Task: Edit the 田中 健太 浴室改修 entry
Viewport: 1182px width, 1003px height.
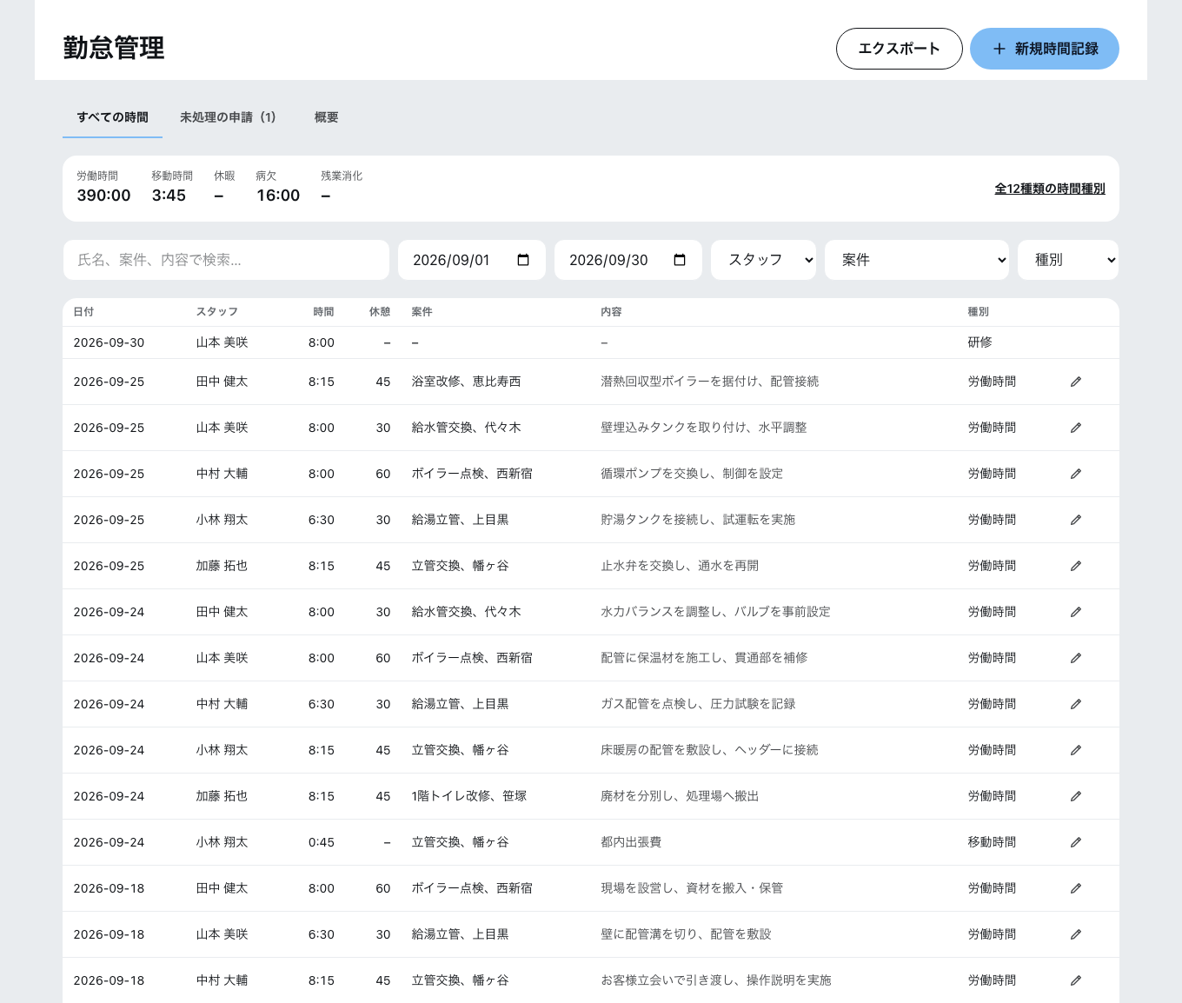Action: click(1075, 382)
